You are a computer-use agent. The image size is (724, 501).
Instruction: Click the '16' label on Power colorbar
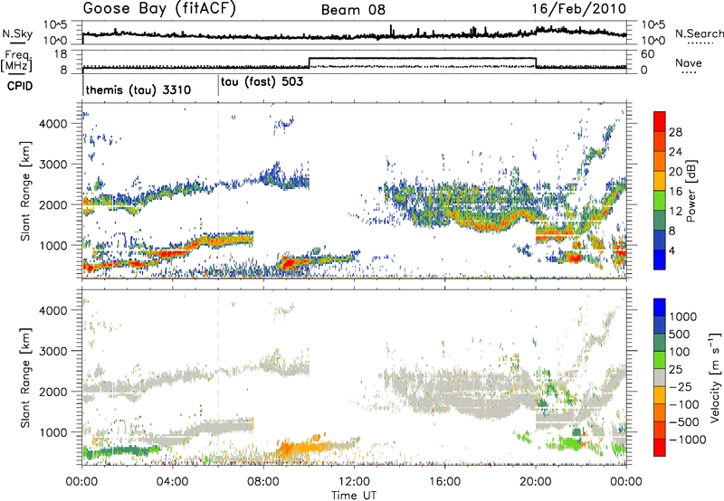(675, 192)
